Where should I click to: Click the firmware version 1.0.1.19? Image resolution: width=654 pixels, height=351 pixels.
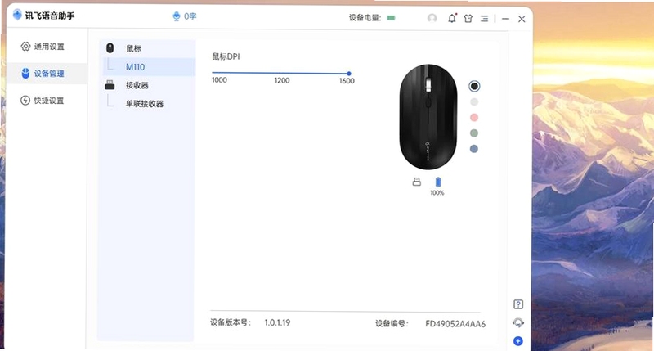(277, 322)
